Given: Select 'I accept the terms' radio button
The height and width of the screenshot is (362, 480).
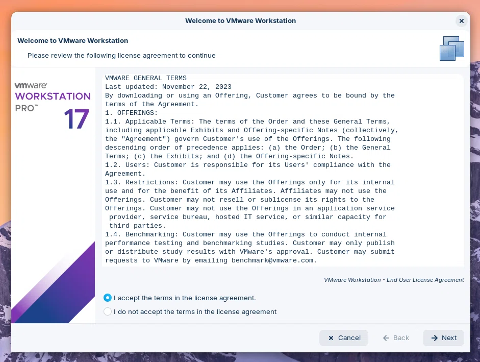Looking at the screenshot, I should (108, 298).
